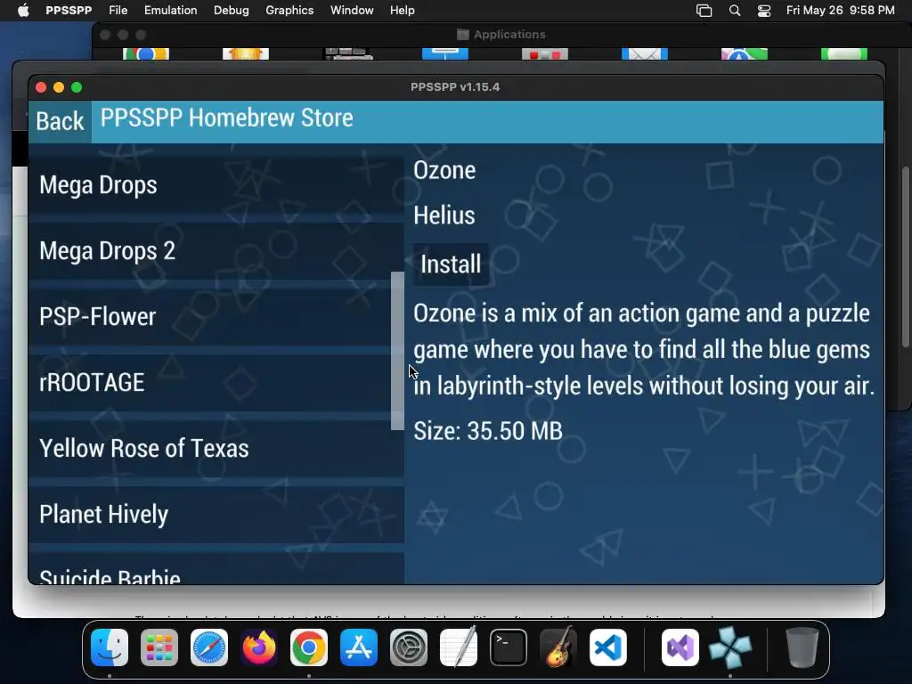Select Planet Hively entry
The height and width of the screenshot is (684, 912).
tap(216, 514)
